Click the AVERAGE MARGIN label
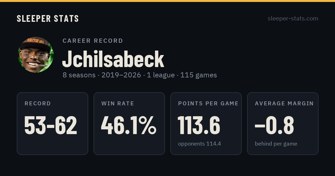This screenshot has width=335, height=176. pos(284,104)
